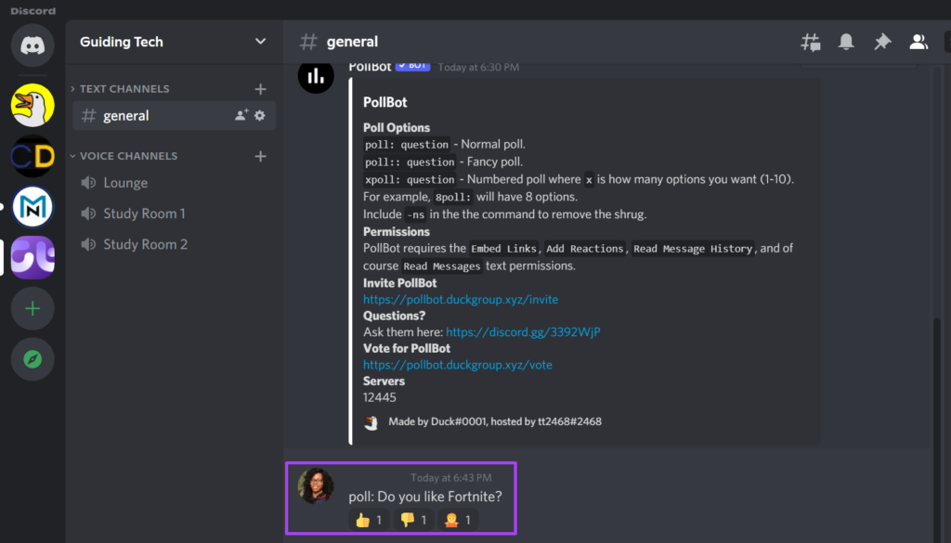The height and width of the screenshot is (543, 951).
Task: Select the purple Guiding Tech server icon
Action: point(33,257)
